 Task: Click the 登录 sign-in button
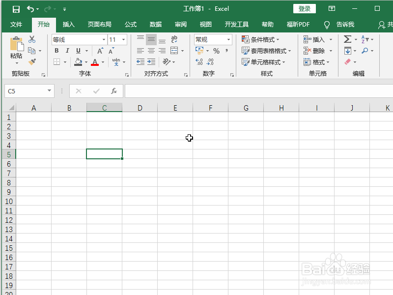(304, 9)
